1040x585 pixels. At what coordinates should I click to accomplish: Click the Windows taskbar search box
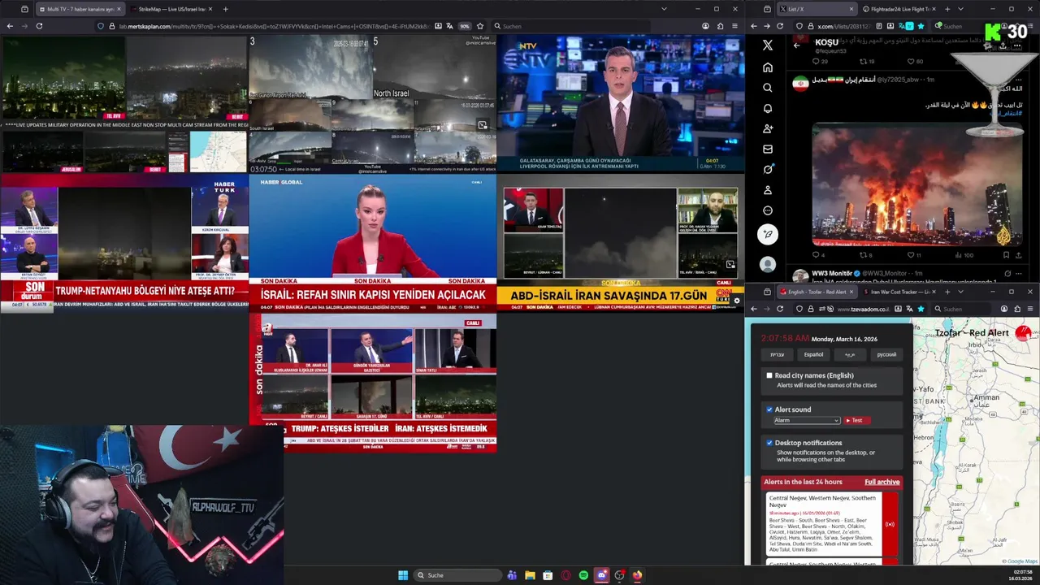[x=458, y=575]
